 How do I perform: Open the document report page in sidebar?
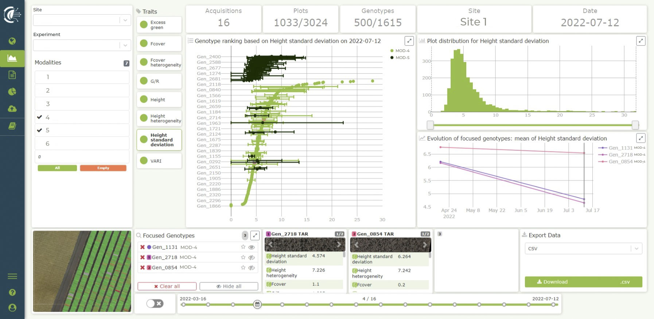(x=12, y=75)
